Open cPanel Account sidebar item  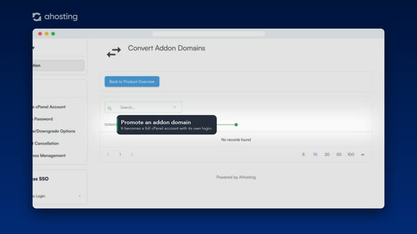point(50,107)
